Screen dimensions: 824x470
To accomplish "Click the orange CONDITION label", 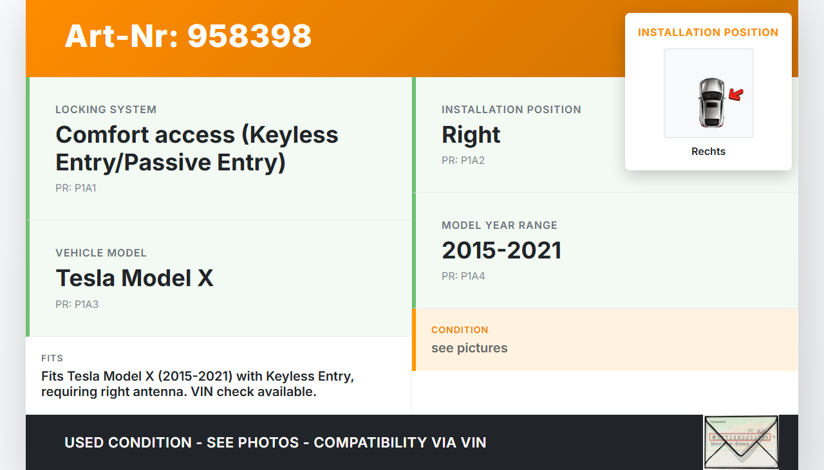I will [460, 330].
